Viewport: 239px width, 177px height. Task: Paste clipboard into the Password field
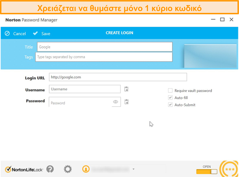point(126,102)
